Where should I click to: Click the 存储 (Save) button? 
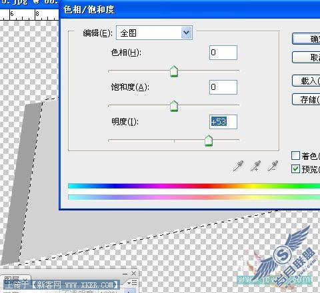[x=306, y=99]
